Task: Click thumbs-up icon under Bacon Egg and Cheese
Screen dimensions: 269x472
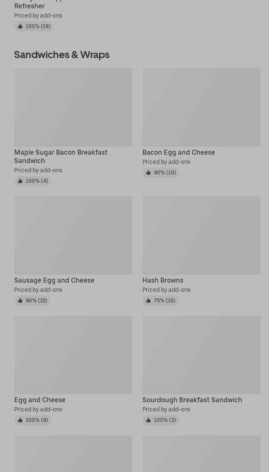Action: (148, 173)
